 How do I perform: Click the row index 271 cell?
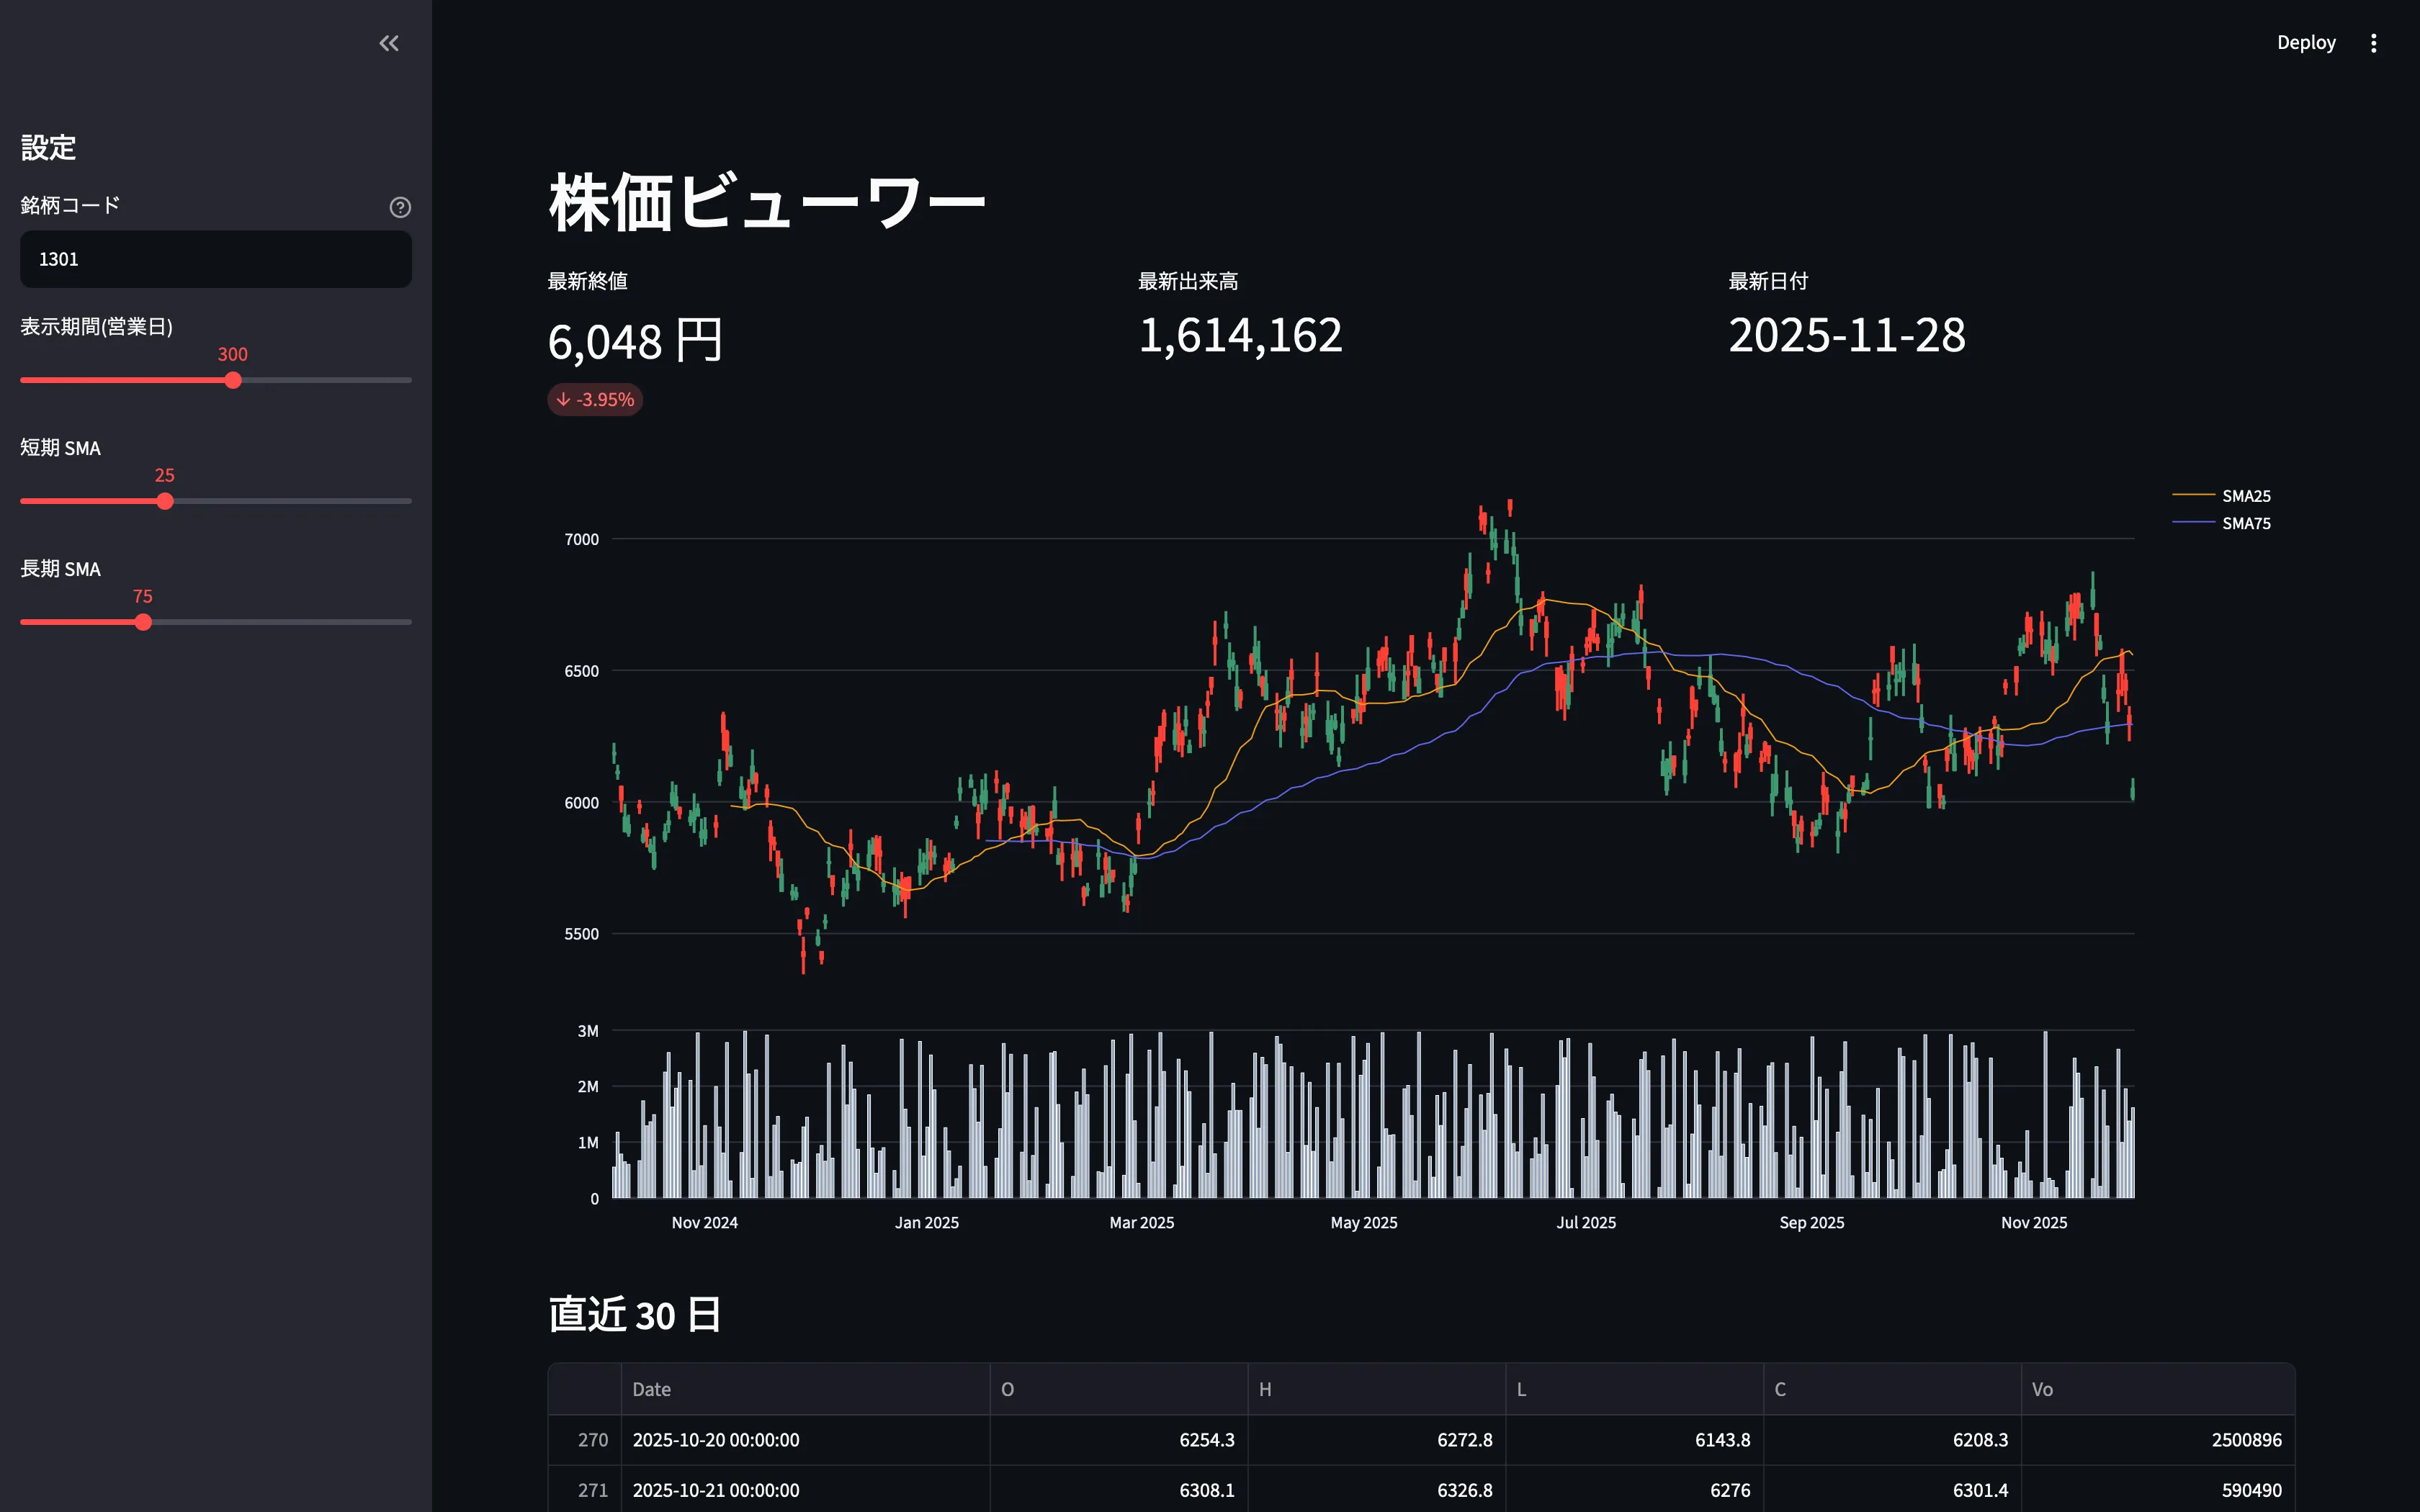click(x=585, y=1490)
